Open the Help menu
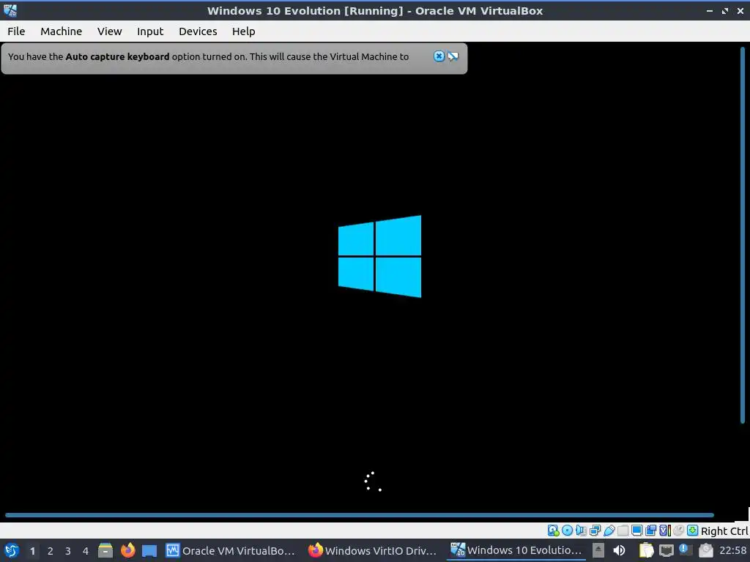 243,31
